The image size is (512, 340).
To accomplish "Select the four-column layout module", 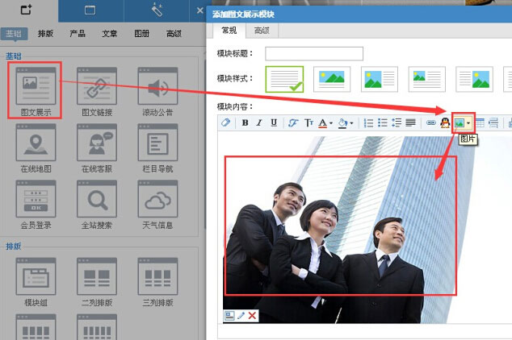I will coord(36,327).
